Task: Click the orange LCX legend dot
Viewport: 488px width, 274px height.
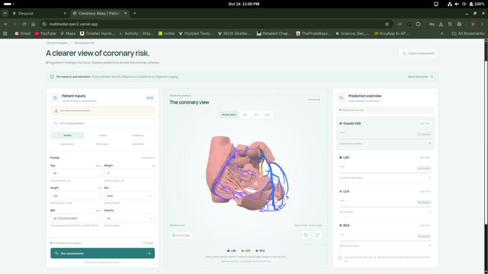Action: [x=242, y=250]
